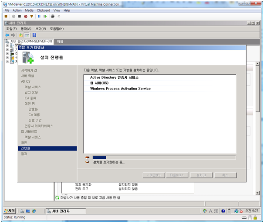Viewport: 264px width, 223px height.
Task: Click the up-one-level folder icon
Action: click(21, 35)
